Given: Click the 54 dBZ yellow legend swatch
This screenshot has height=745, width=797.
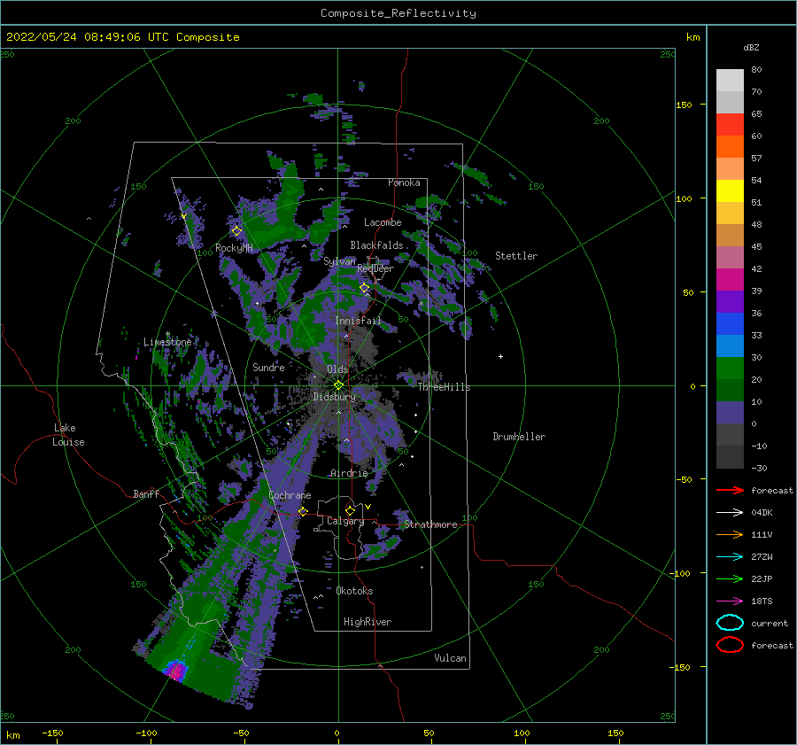Looking at the screenshot, I should pyautogui.click(x=730, y=190).
